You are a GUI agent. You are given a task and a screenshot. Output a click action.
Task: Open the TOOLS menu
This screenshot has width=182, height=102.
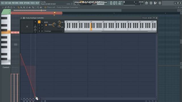(33, 3)
